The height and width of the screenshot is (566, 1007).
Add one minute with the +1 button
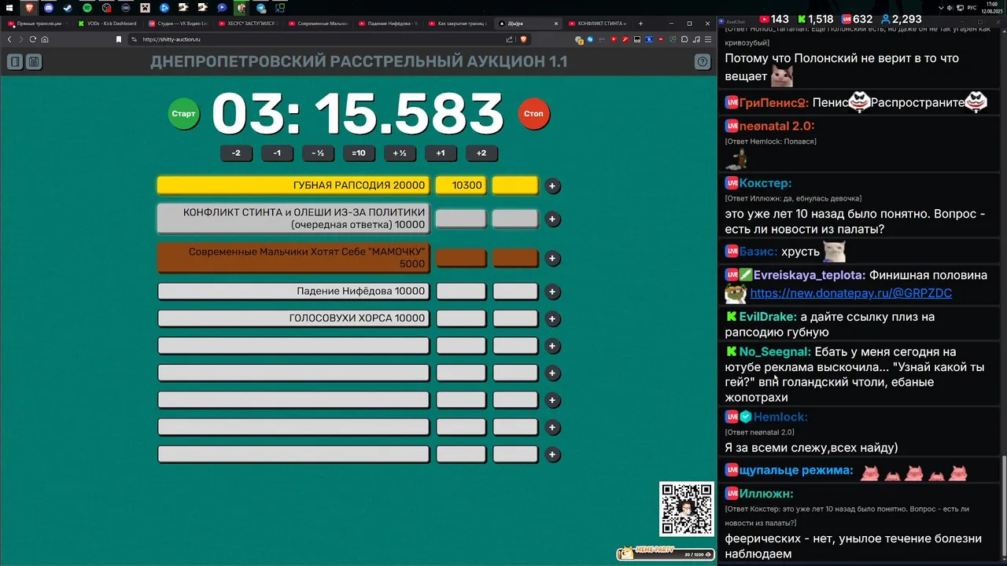point(441,153)
